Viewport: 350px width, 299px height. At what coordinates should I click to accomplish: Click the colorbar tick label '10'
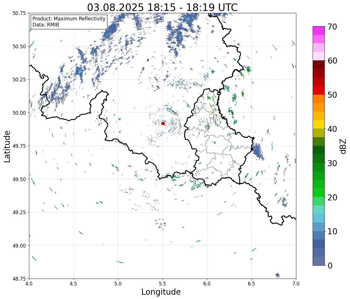point(332,231)
